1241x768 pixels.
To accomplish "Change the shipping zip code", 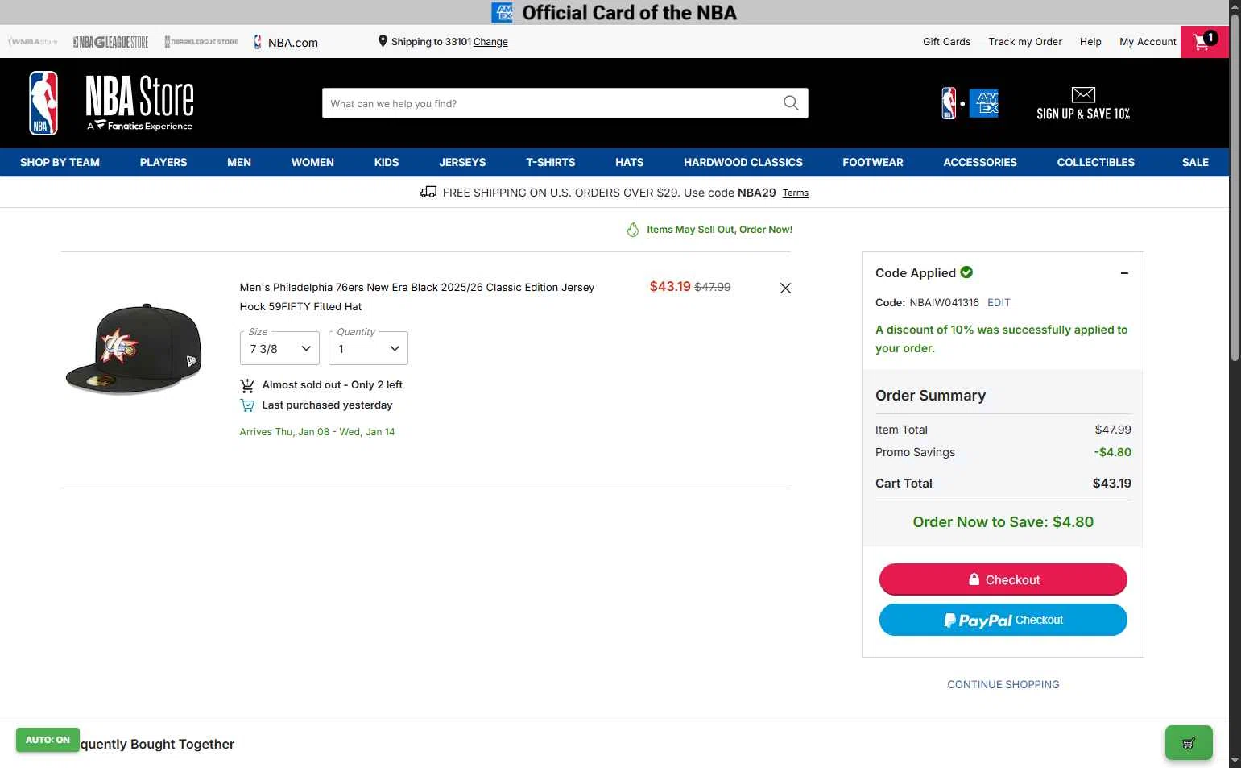I will coord(490,42).
